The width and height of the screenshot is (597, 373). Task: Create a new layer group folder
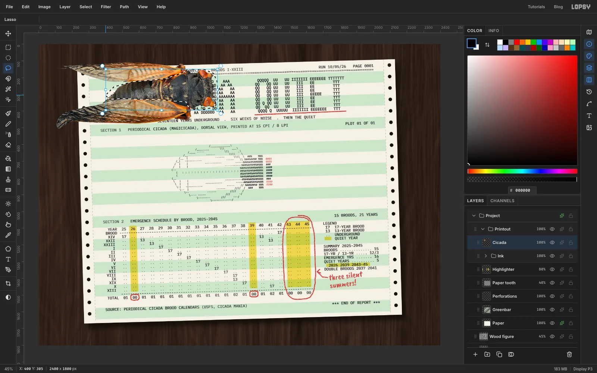[487, 354]
